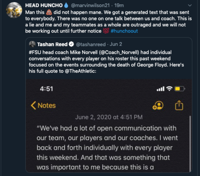200x176 pixels.
Task: Open the #hunchout hashtag
Action: tap(125, 31)
